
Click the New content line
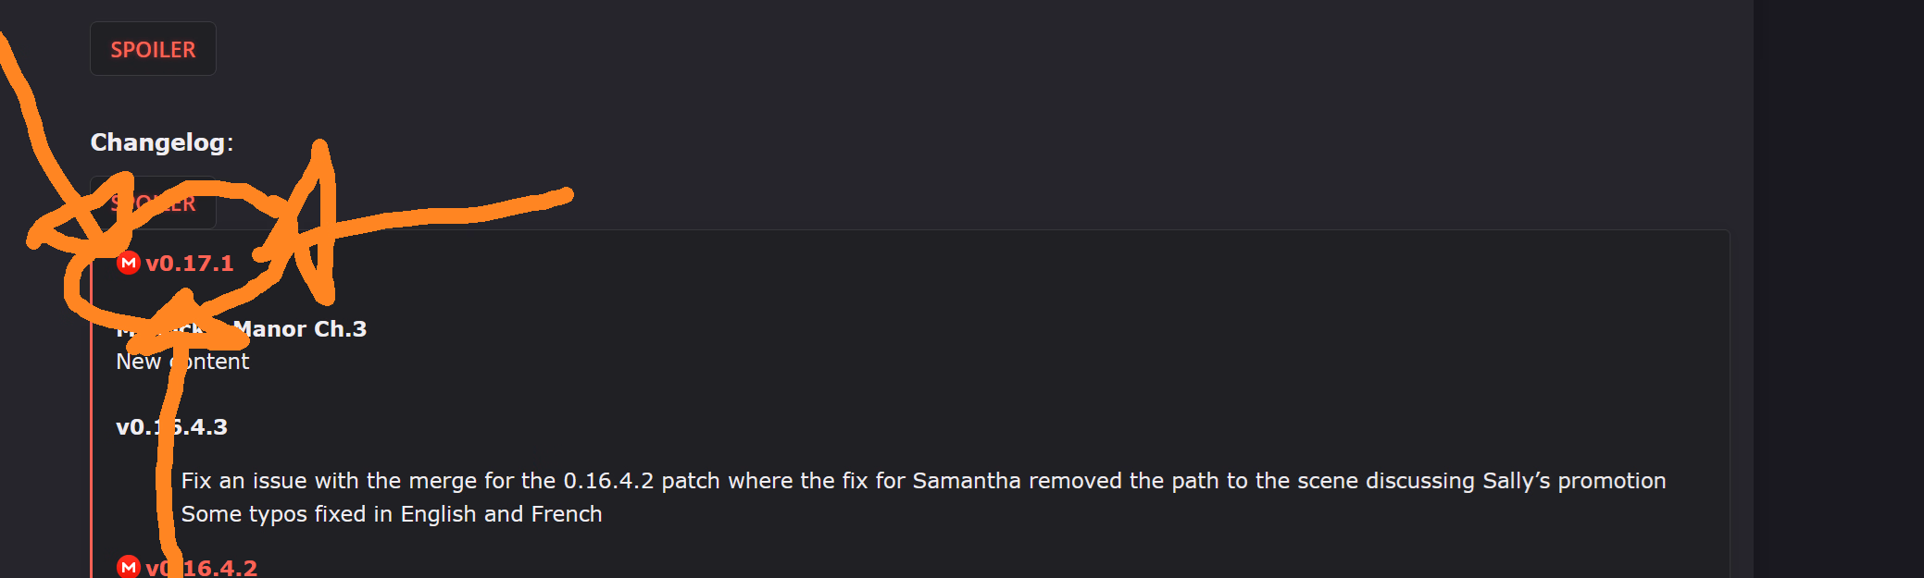tap(182, 362)
